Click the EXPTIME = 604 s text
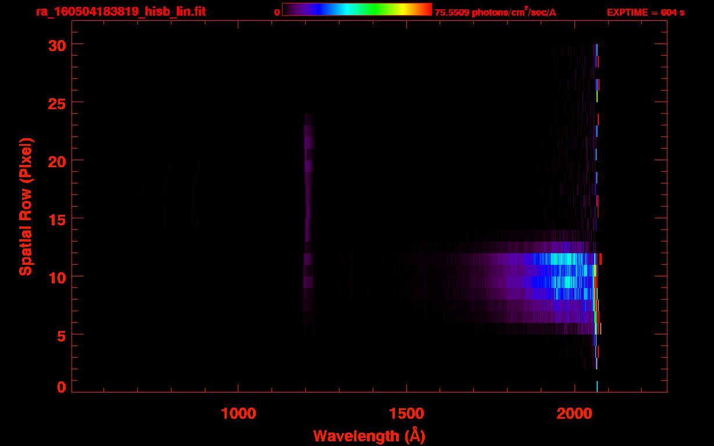 (x=645, y=12)
